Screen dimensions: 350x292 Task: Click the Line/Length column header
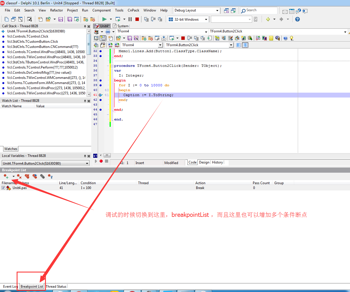68,183
